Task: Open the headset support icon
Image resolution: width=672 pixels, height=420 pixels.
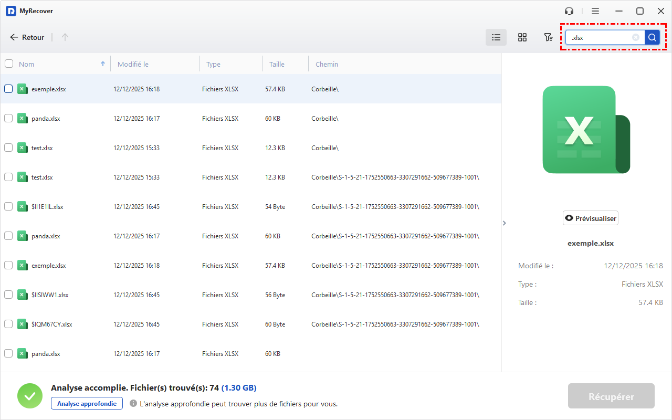Action: pos(569,11)
